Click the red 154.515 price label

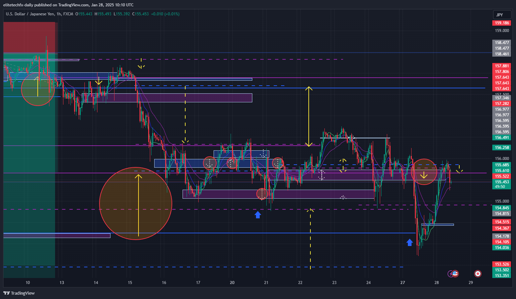pos(502,222)
